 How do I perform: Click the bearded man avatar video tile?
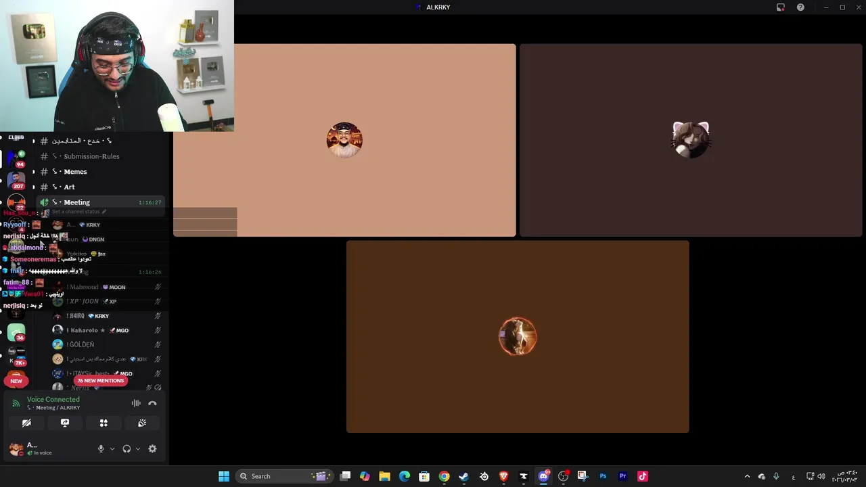(344, 140)
